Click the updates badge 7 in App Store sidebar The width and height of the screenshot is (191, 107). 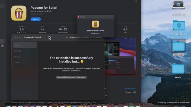(2, 46)
